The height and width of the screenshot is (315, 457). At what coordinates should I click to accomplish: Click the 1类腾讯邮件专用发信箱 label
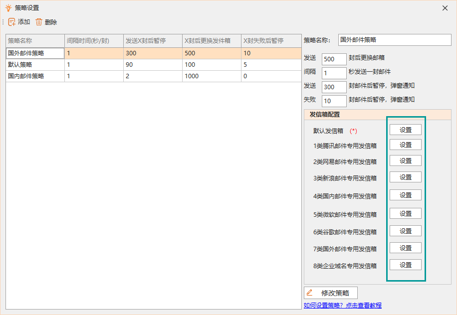345,146
